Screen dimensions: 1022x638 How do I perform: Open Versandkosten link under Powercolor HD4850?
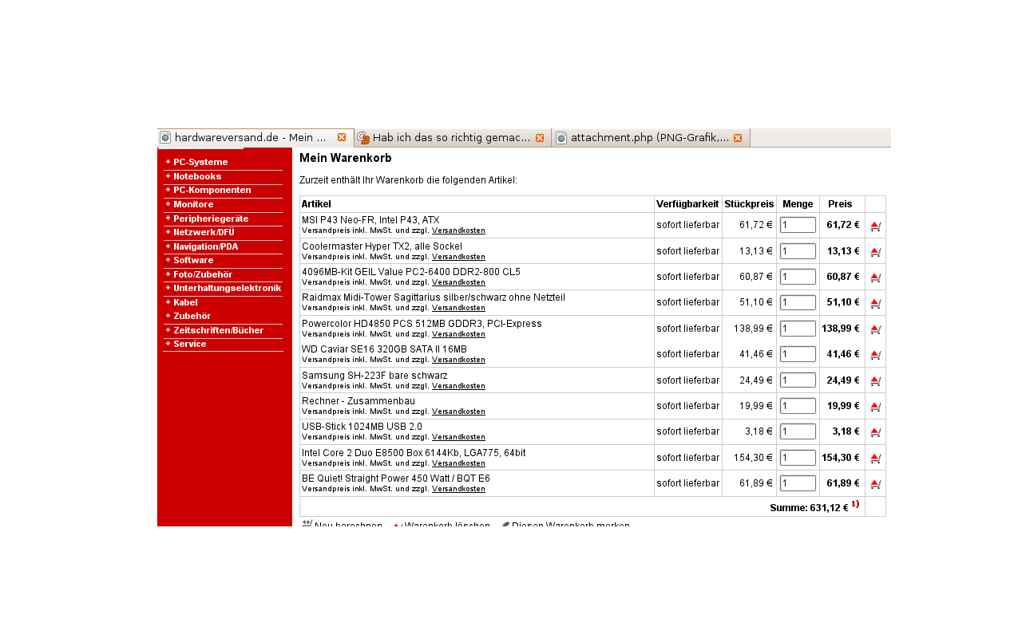pos(458,334)
